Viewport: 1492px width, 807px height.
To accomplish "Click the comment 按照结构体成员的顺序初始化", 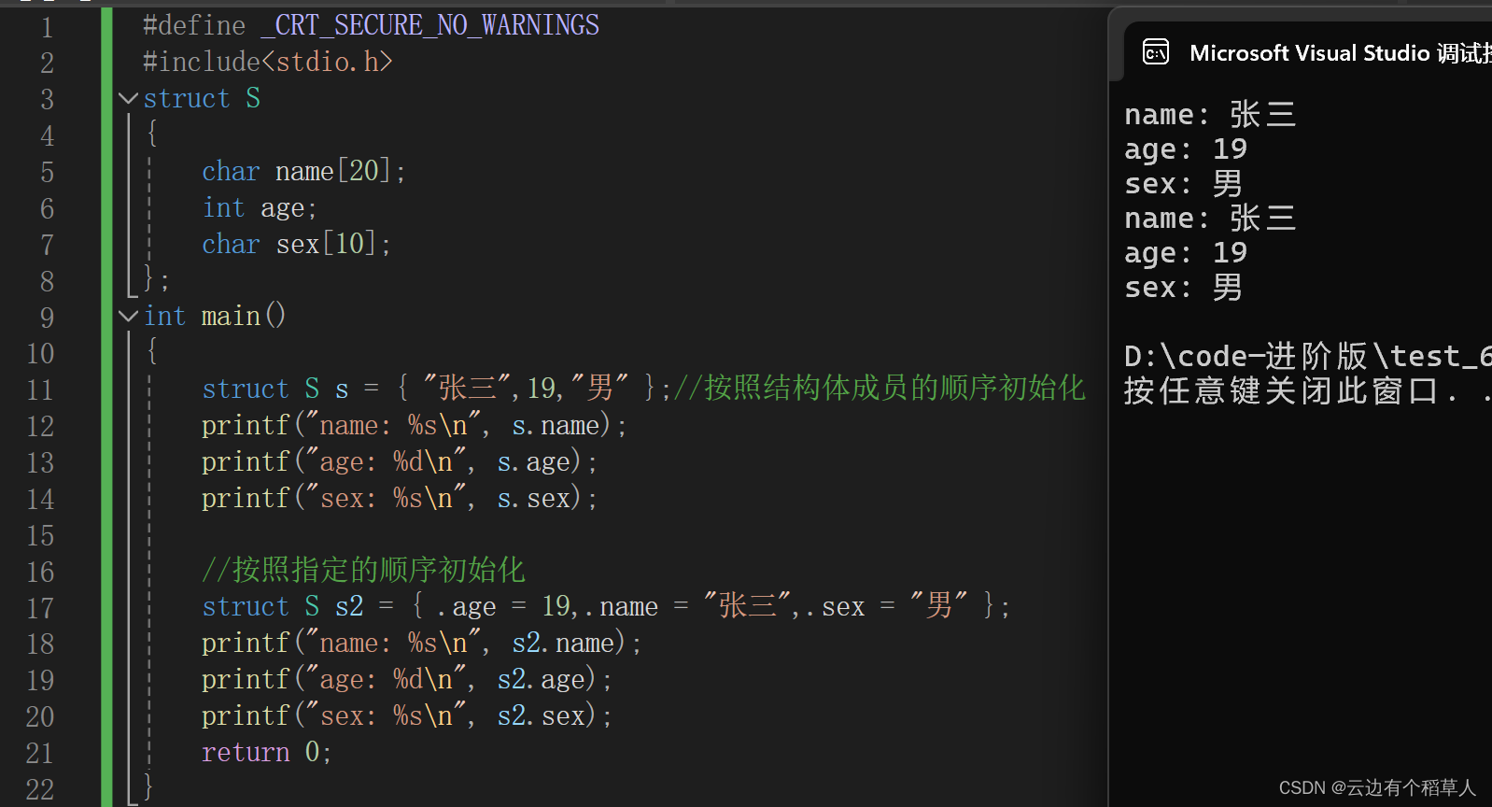I will click(x=880, y=388).
